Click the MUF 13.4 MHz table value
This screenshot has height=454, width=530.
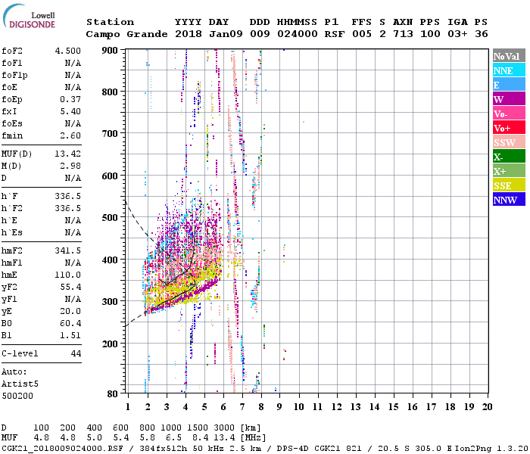tap(224, 438)
